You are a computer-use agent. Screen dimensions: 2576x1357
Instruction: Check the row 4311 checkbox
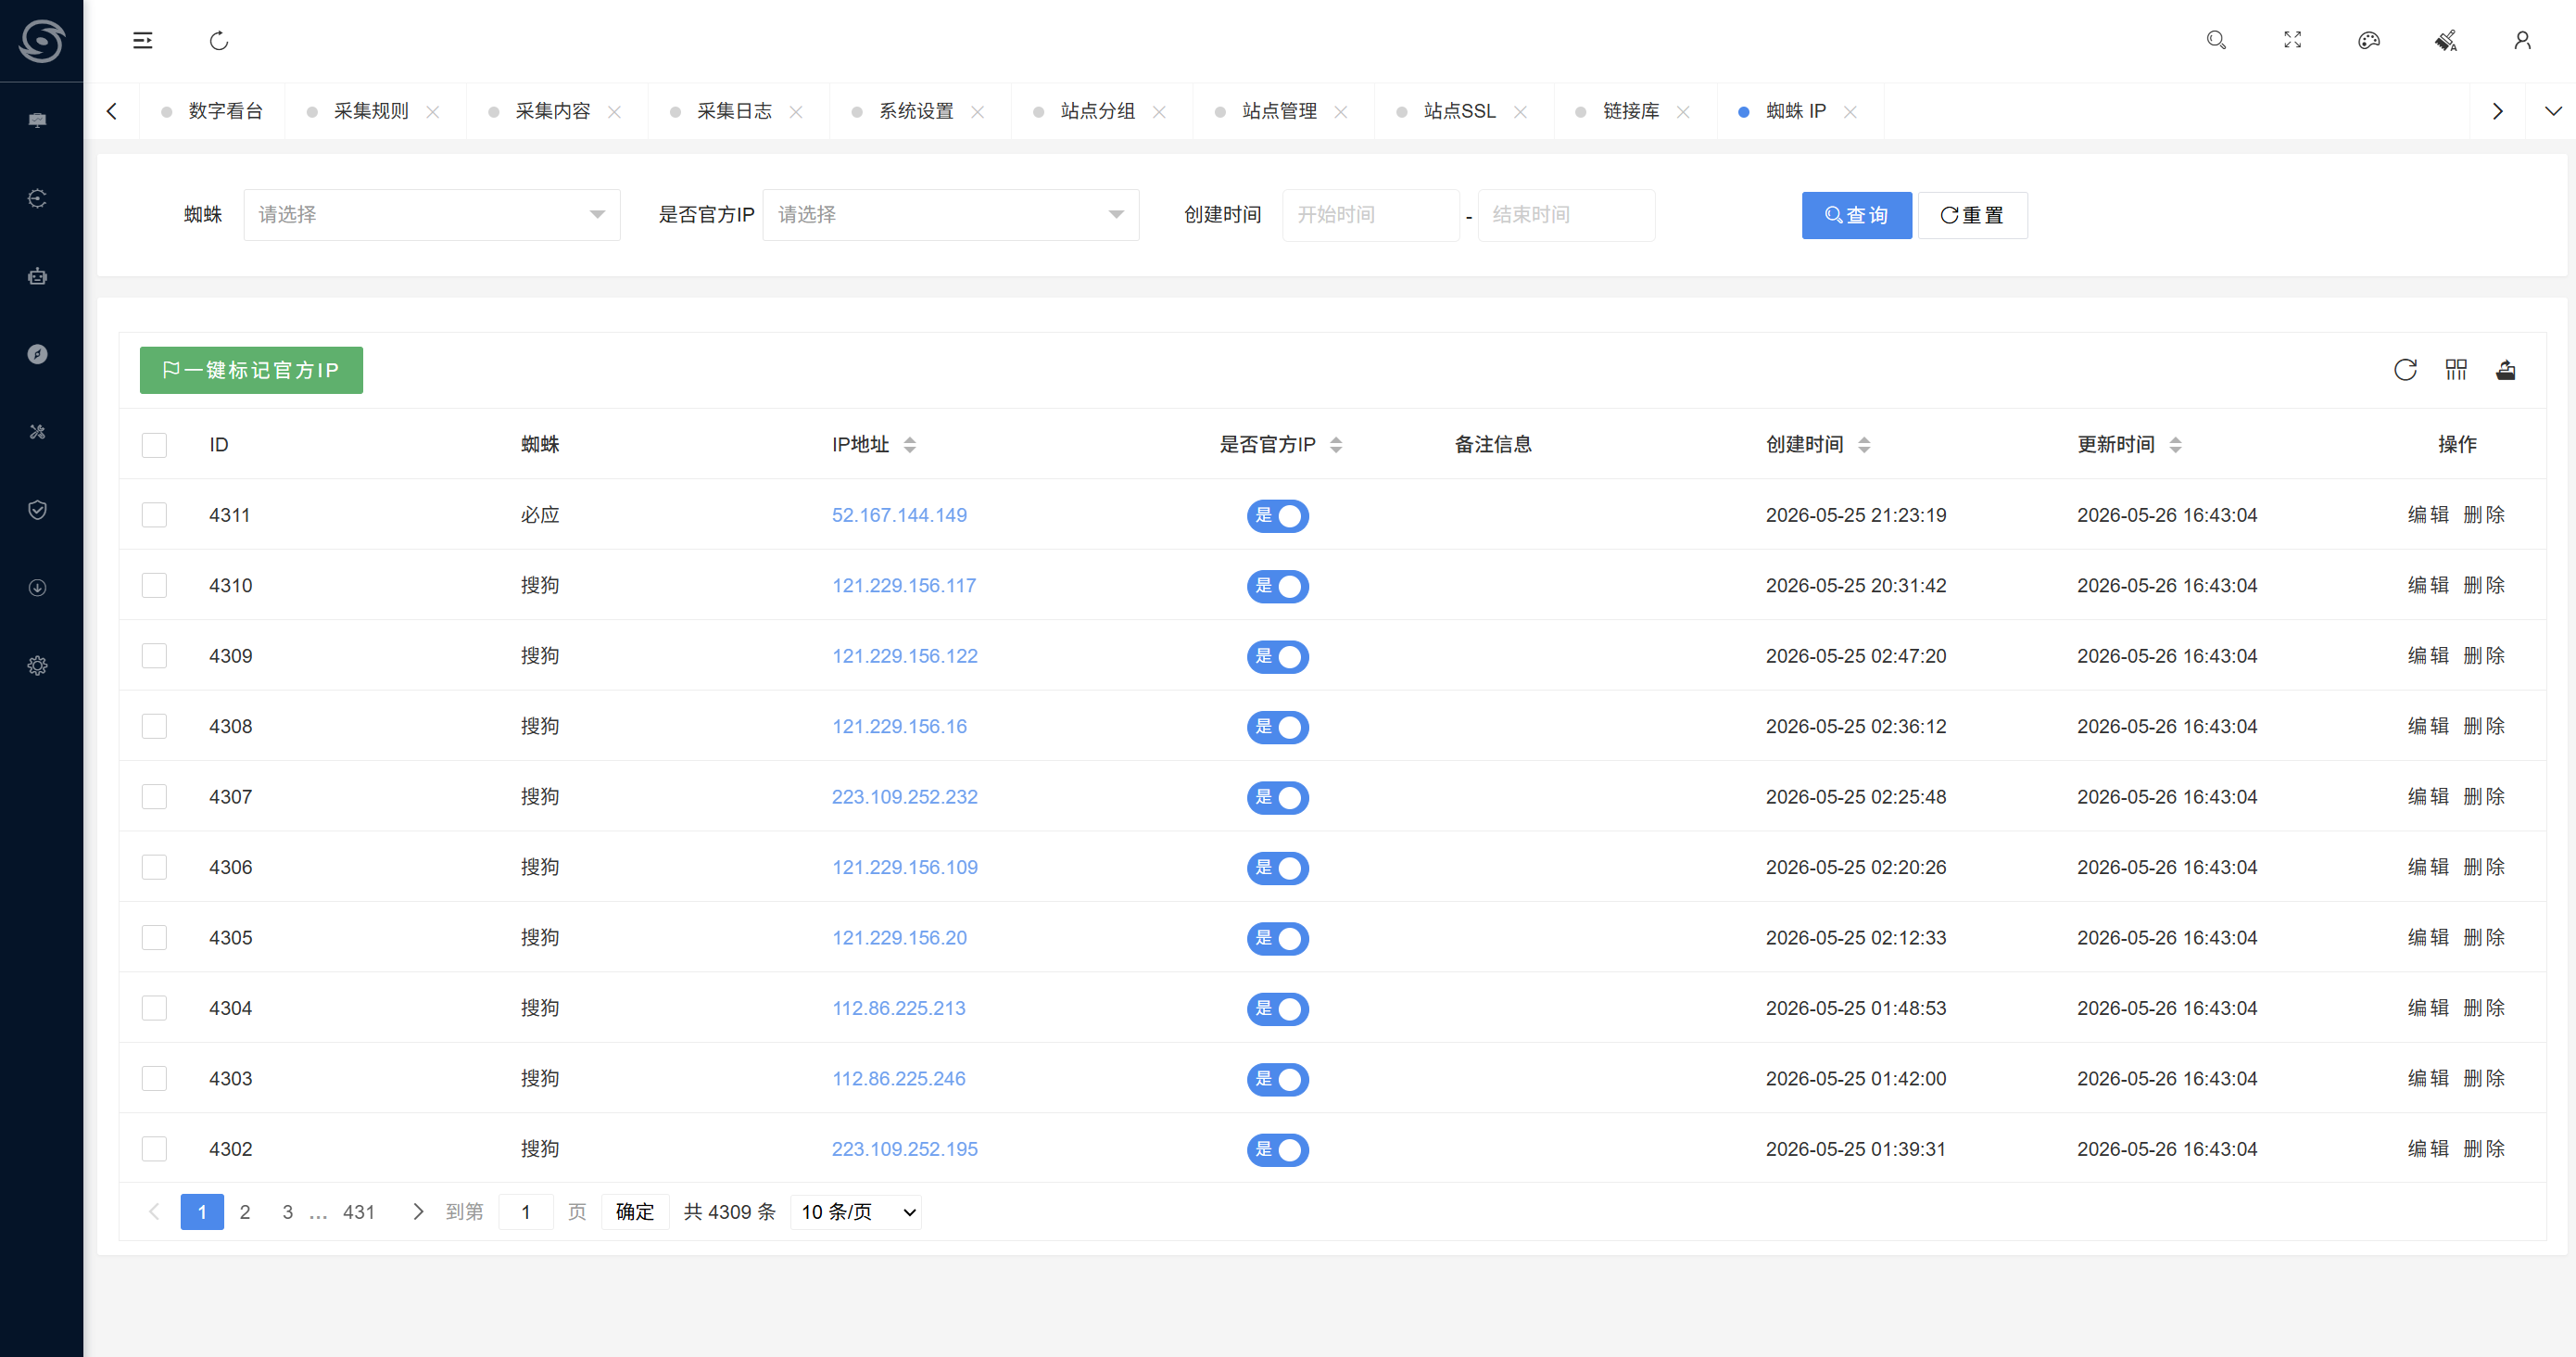tap(154, 515)
